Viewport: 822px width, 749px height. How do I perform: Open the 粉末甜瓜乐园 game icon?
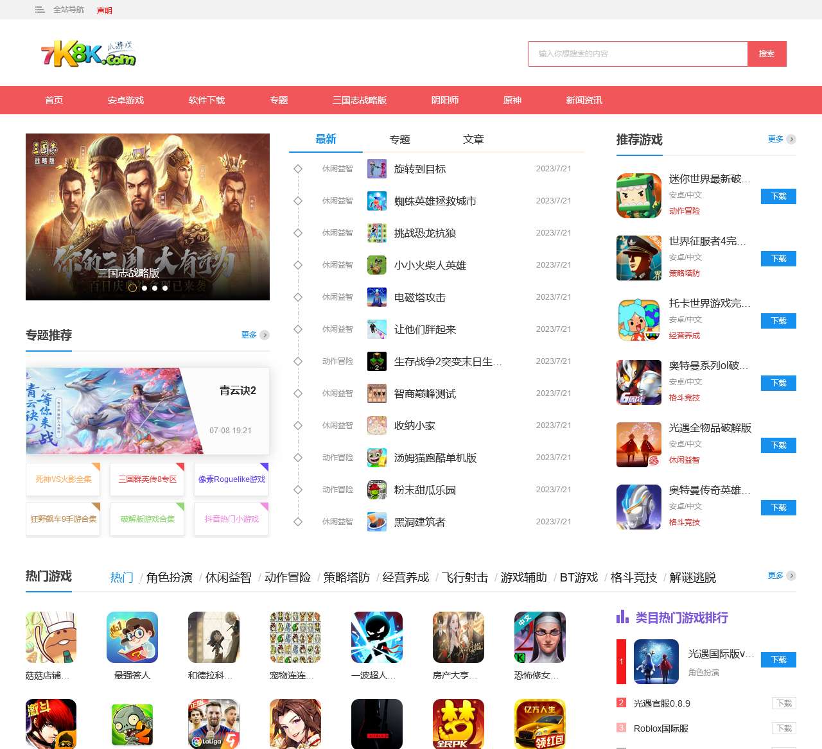click(x=377, y=490)
